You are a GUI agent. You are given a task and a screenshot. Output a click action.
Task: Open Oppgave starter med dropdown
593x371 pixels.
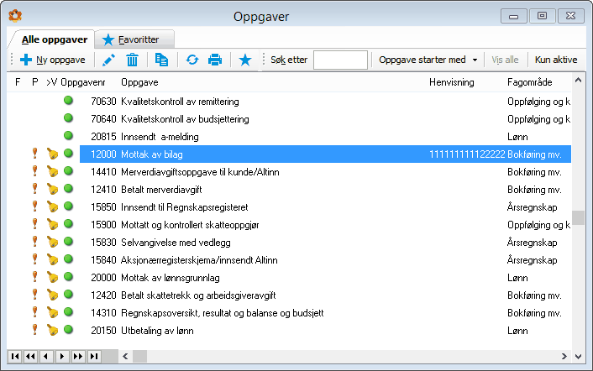pyautogui.click(x=428, y=60)
